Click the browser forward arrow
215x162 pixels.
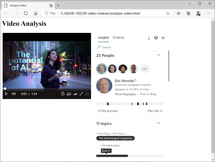pyautogui.click(x=16, y=13)
